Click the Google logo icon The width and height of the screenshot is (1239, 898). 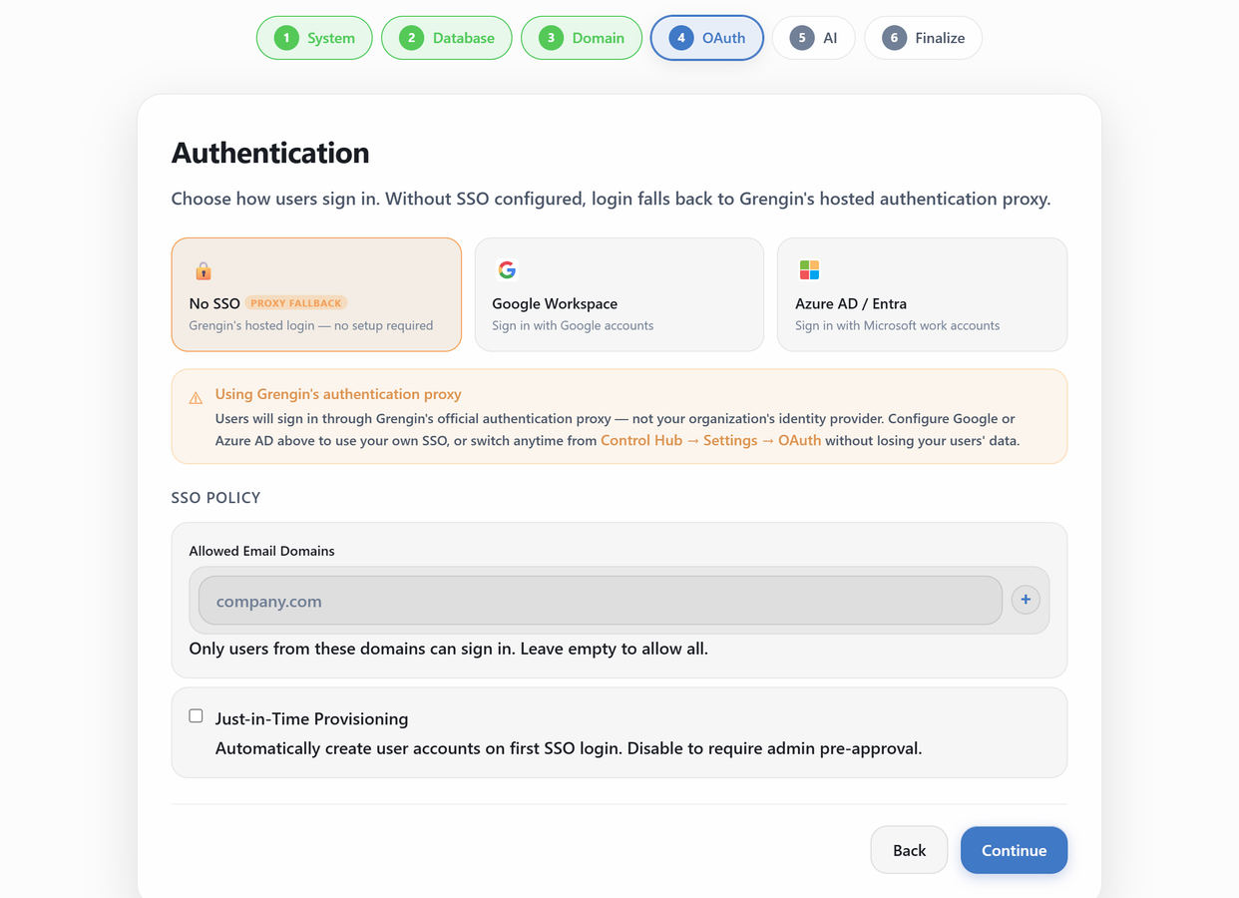[x=507, y=269]
